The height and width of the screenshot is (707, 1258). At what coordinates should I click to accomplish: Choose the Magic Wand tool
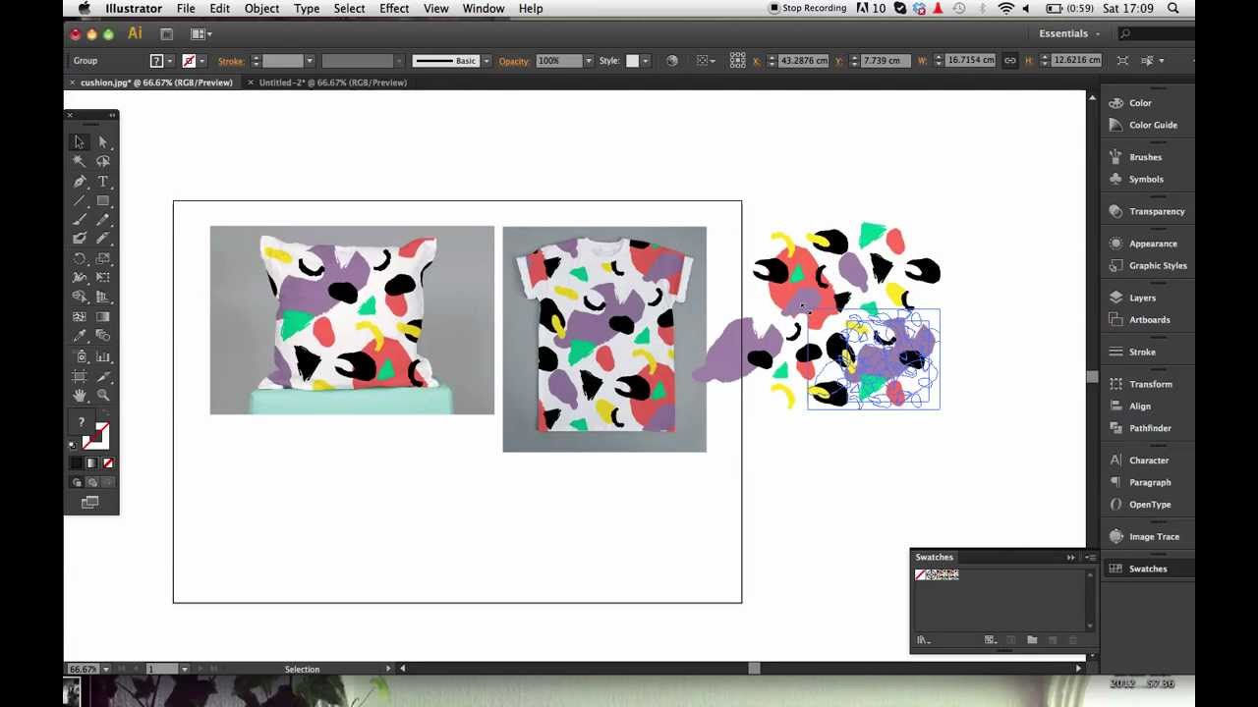point(80,161)
